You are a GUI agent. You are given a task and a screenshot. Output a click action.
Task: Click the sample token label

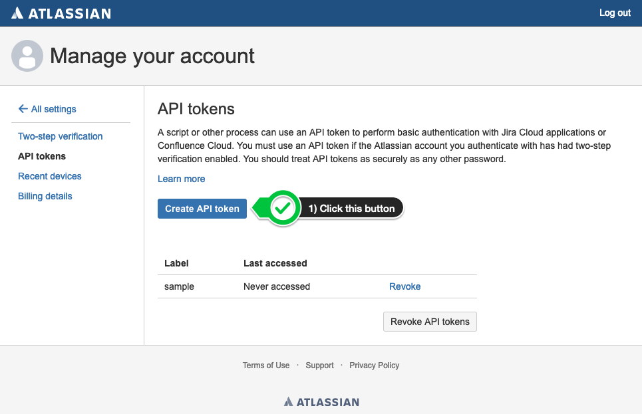point(179,286)
